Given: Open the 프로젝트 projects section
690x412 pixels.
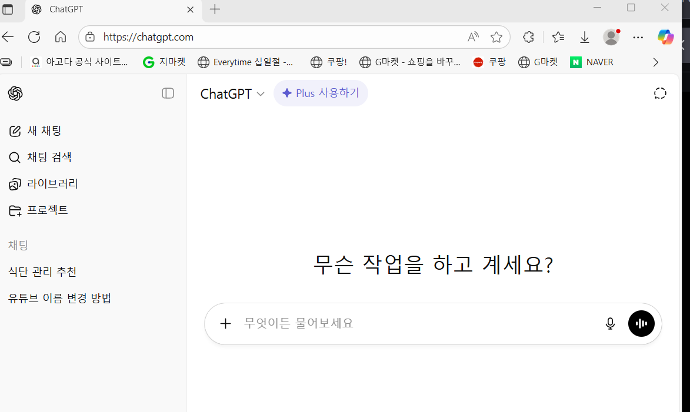Looking at the screenshot, I should pos(38,210).
